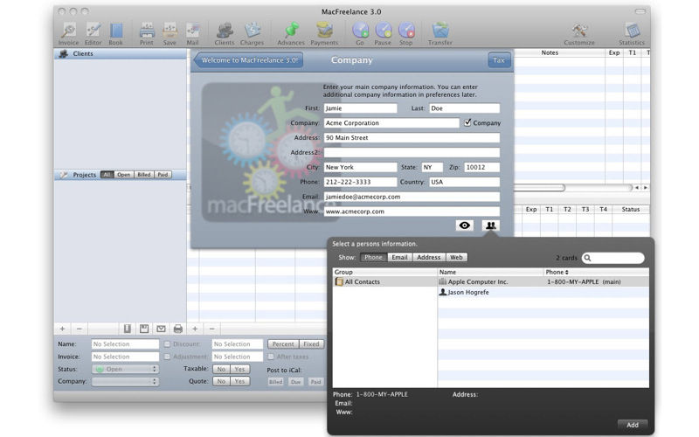
Task: Open the Company dropdown at bottom
Action: (125, 381)
